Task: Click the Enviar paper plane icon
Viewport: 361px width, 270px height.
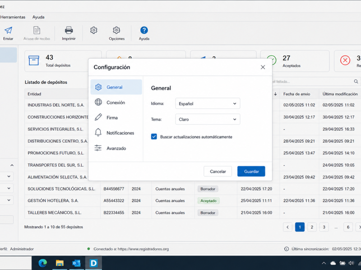Action: 8,30
